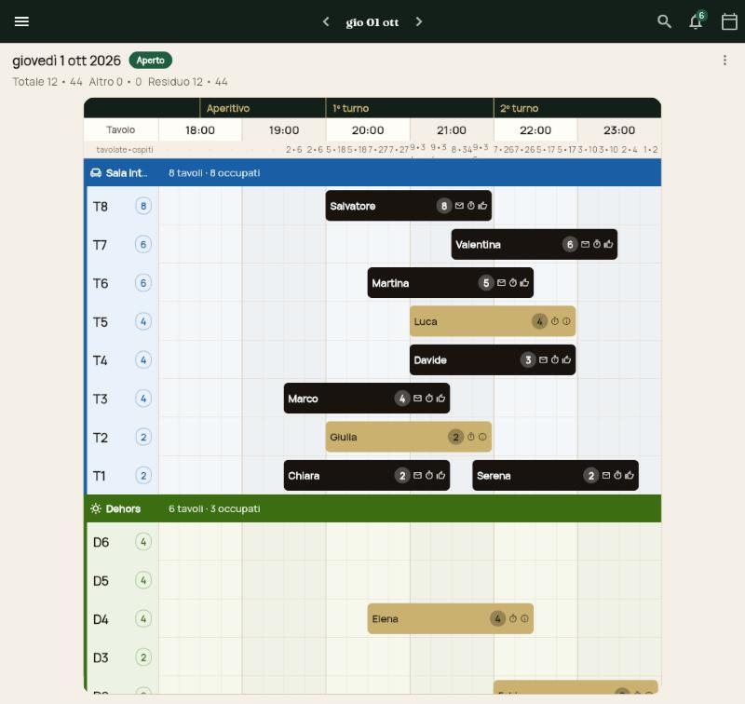Click the Aperto status badge
Viewport: 745px width, 704px height.
point(150,61)
